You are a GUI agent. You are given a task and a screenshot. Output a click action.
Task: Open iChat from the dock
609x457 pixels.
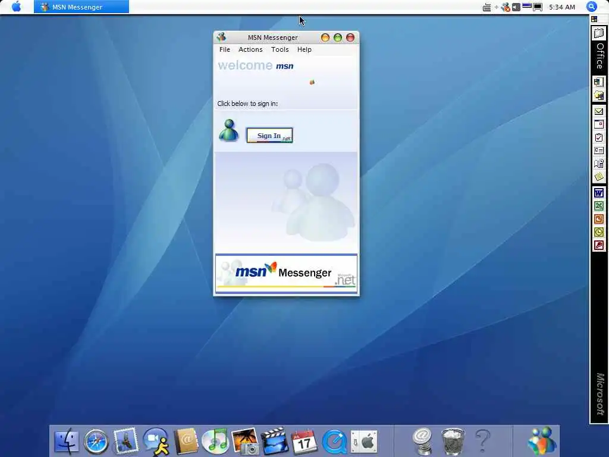click(x=156, y=442)
